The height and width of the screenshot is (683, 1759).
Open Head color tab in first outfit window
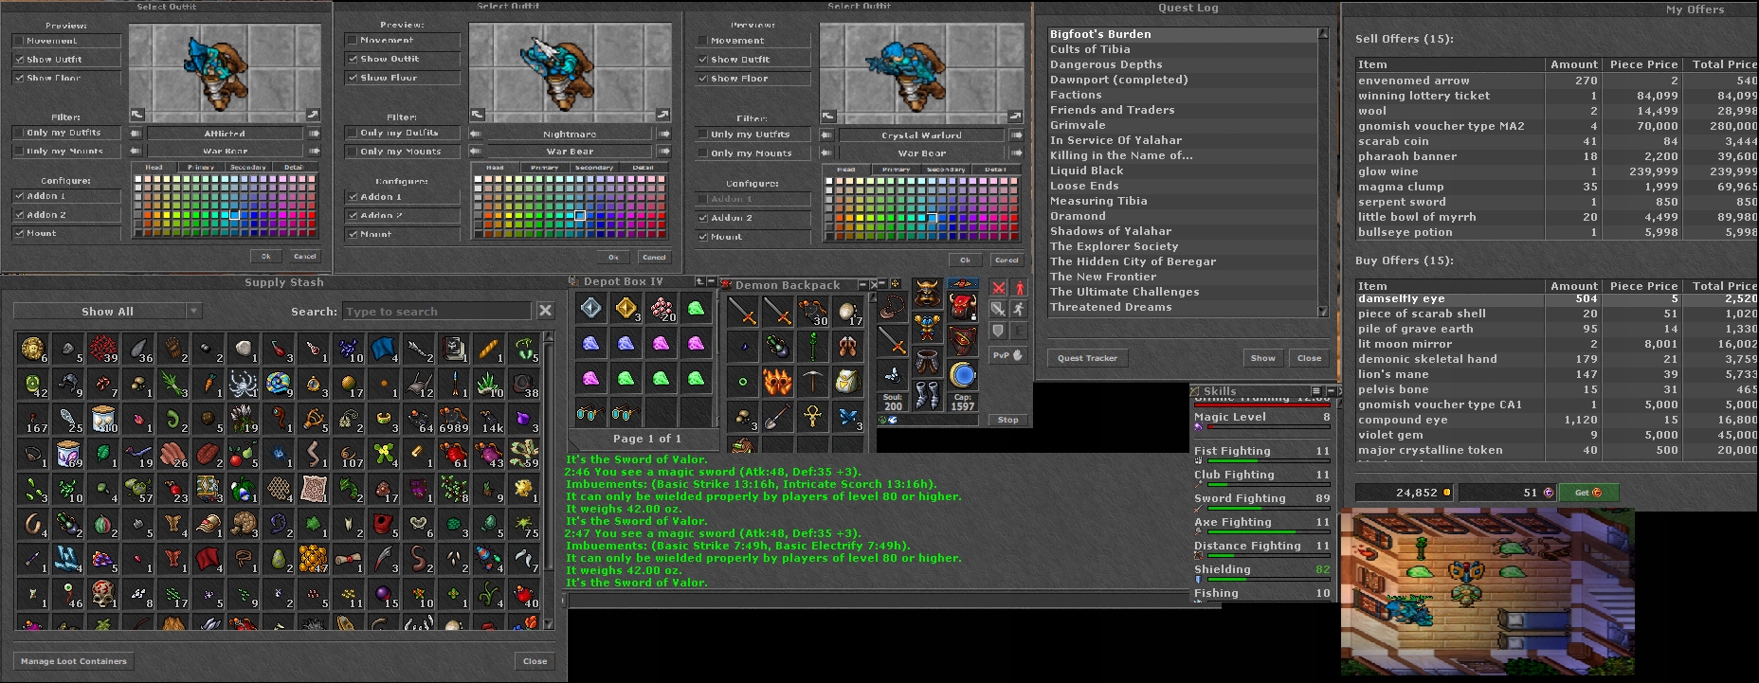pyautogui.click(x=154, y=167)
